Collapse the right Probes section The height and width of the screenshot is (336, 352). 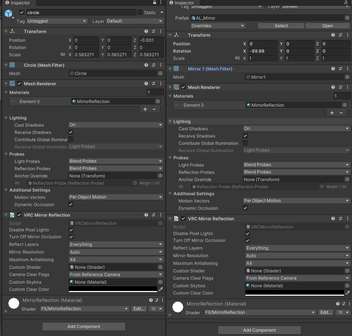click(x=170, y=158)
